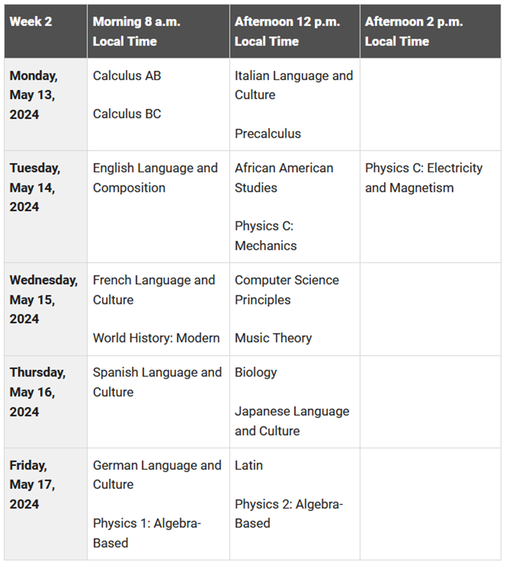Click the Monday, May 13, 2024 row label

coord(33,95)
